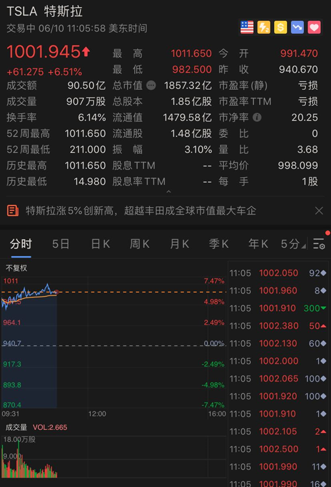Tap the 振幅 value 3.10%
This screenshot has width=331, height=487.
[198, 149]
